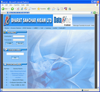Image resolution: width=100 pixels, height=92 pixels.
Task: Select Speed 256 Kbps service row
Action: coord(15,80)
